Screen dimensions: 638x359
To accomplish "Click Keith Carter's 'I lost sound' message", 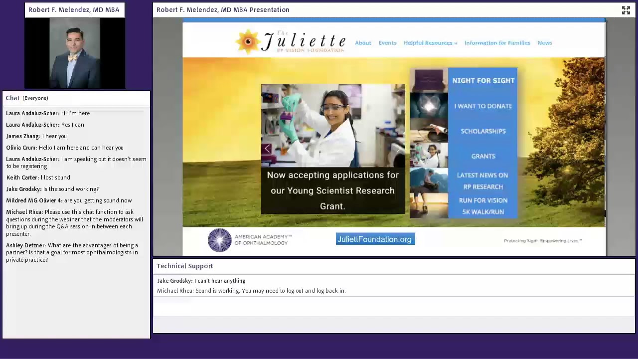I will point(38,178).
